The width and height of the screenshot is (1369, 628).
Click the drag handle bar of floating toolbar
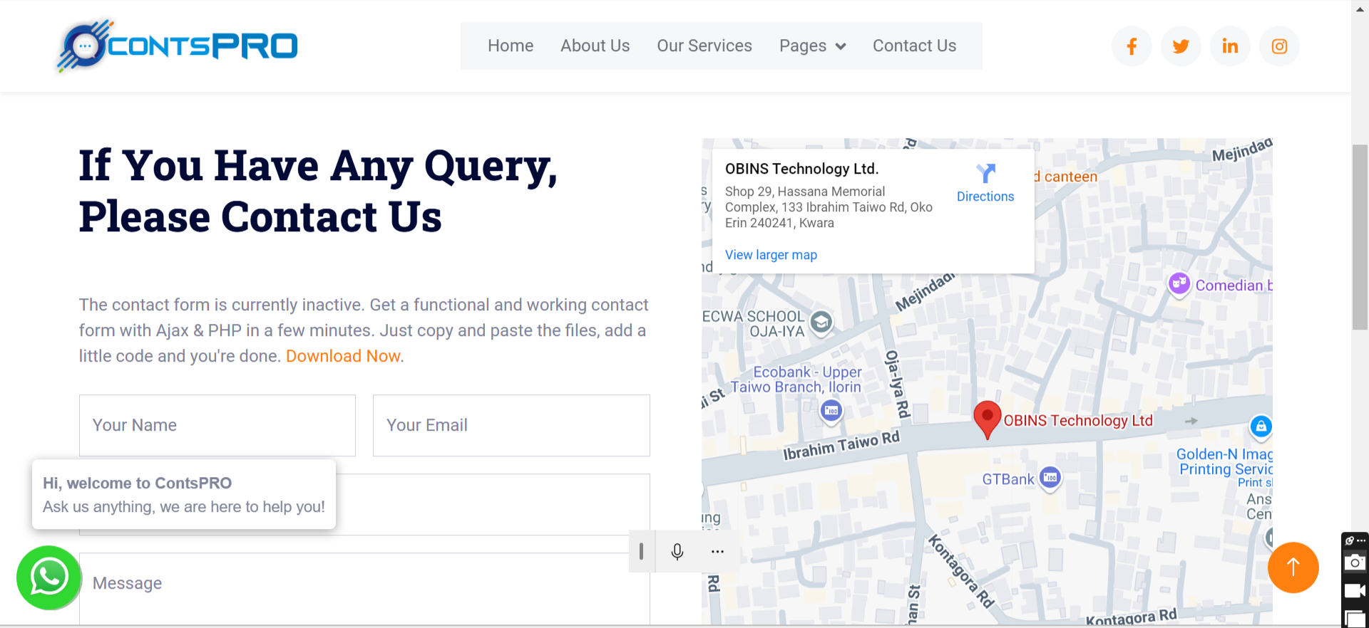click(x=641, y=551)
